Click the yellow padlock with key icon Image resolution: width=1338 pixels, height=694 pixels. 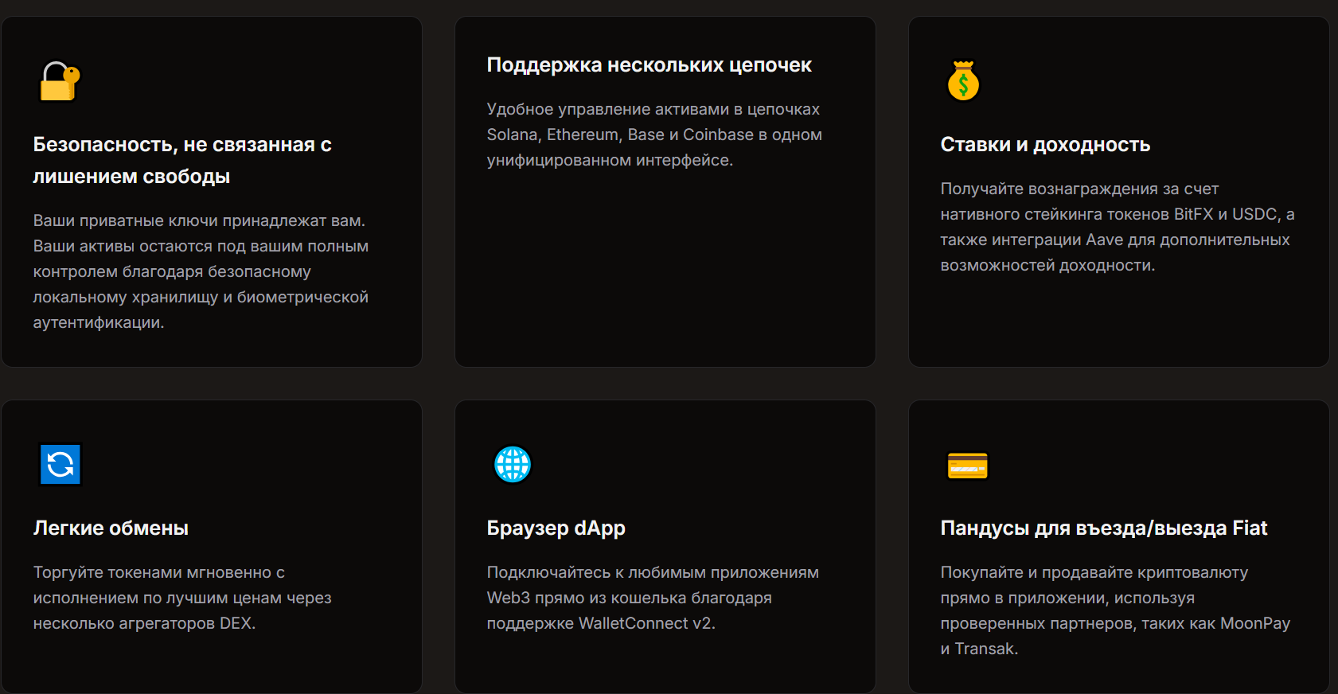(60, 82)
